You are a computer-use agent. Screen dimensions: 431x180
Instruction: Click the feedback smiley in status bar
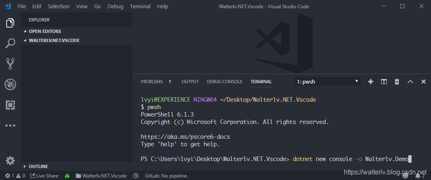[406, 176]
